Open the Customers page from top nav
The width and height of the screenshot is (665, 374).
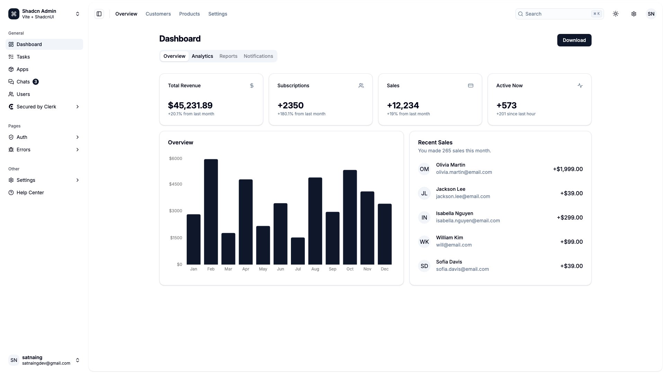click(x=158, y=14)
